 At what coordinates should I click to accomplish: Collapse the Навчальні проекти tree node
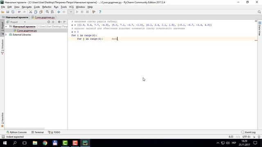(x=6, y=27)
